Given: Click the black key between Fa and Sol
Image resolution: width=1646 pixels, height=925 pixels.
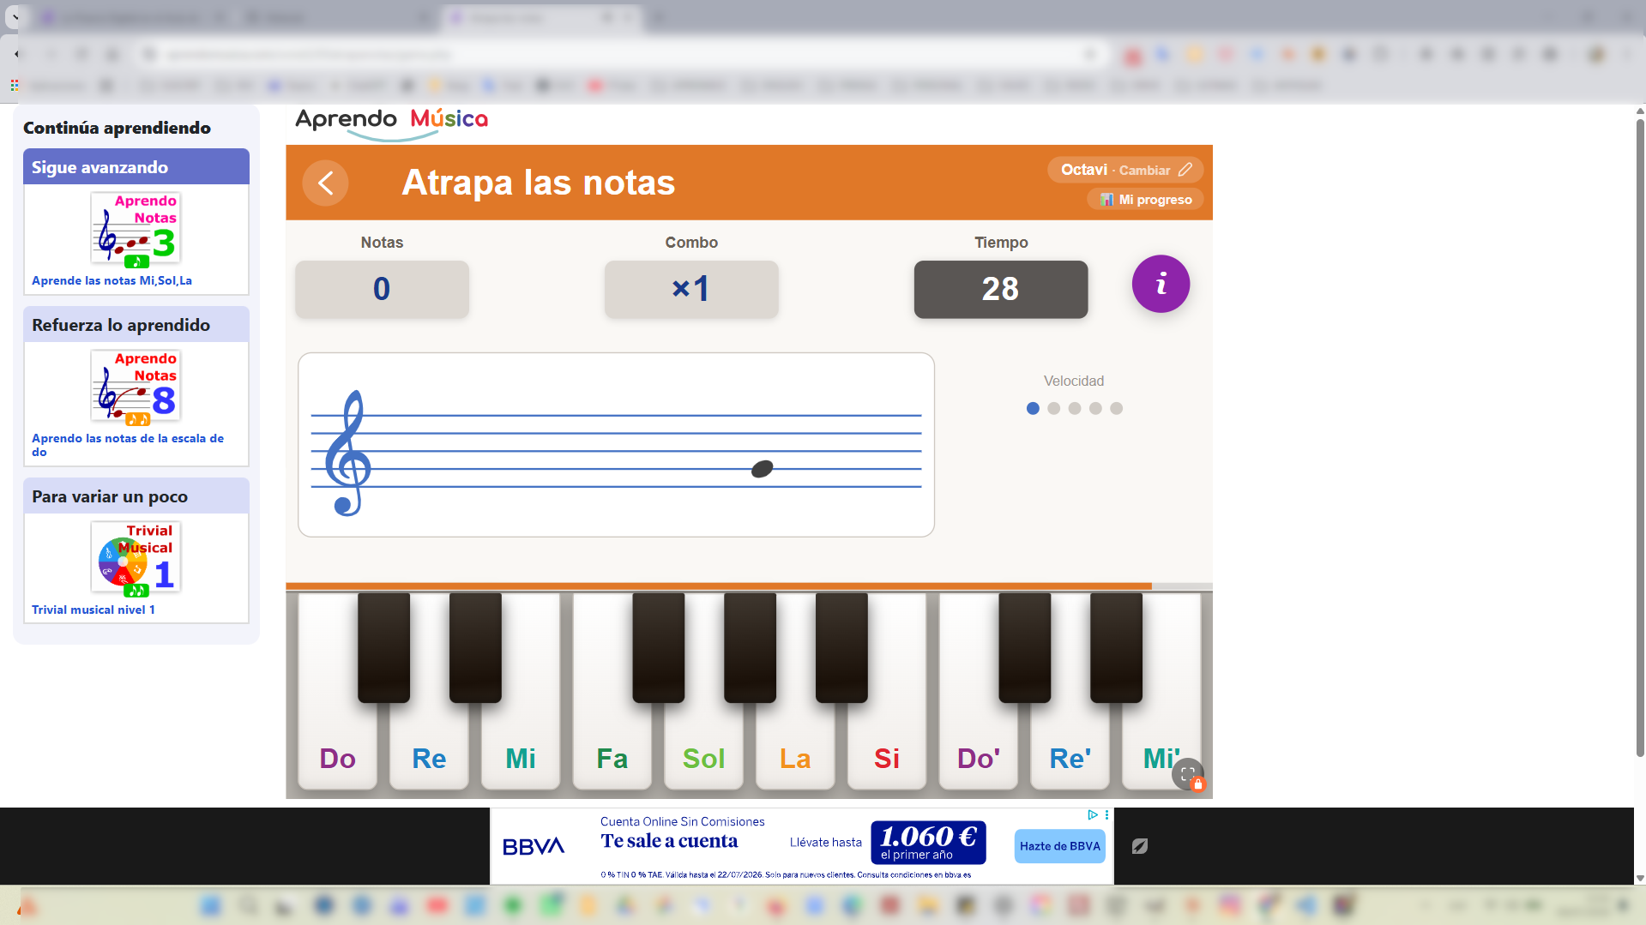Looking at the screenshot, I should point(659,647).
